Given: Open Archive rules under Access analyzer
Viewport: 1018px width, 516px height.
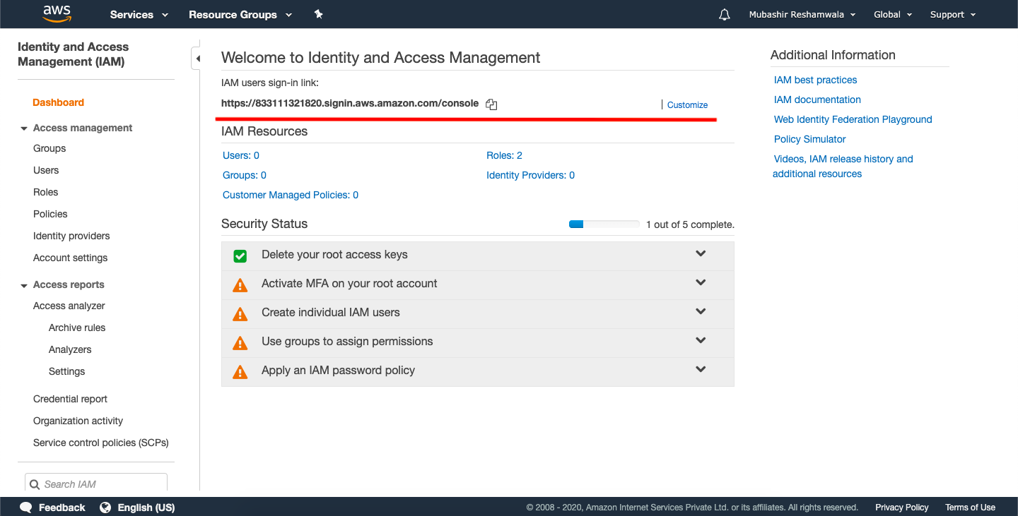Looking at the screenshot, I should 77,328.
